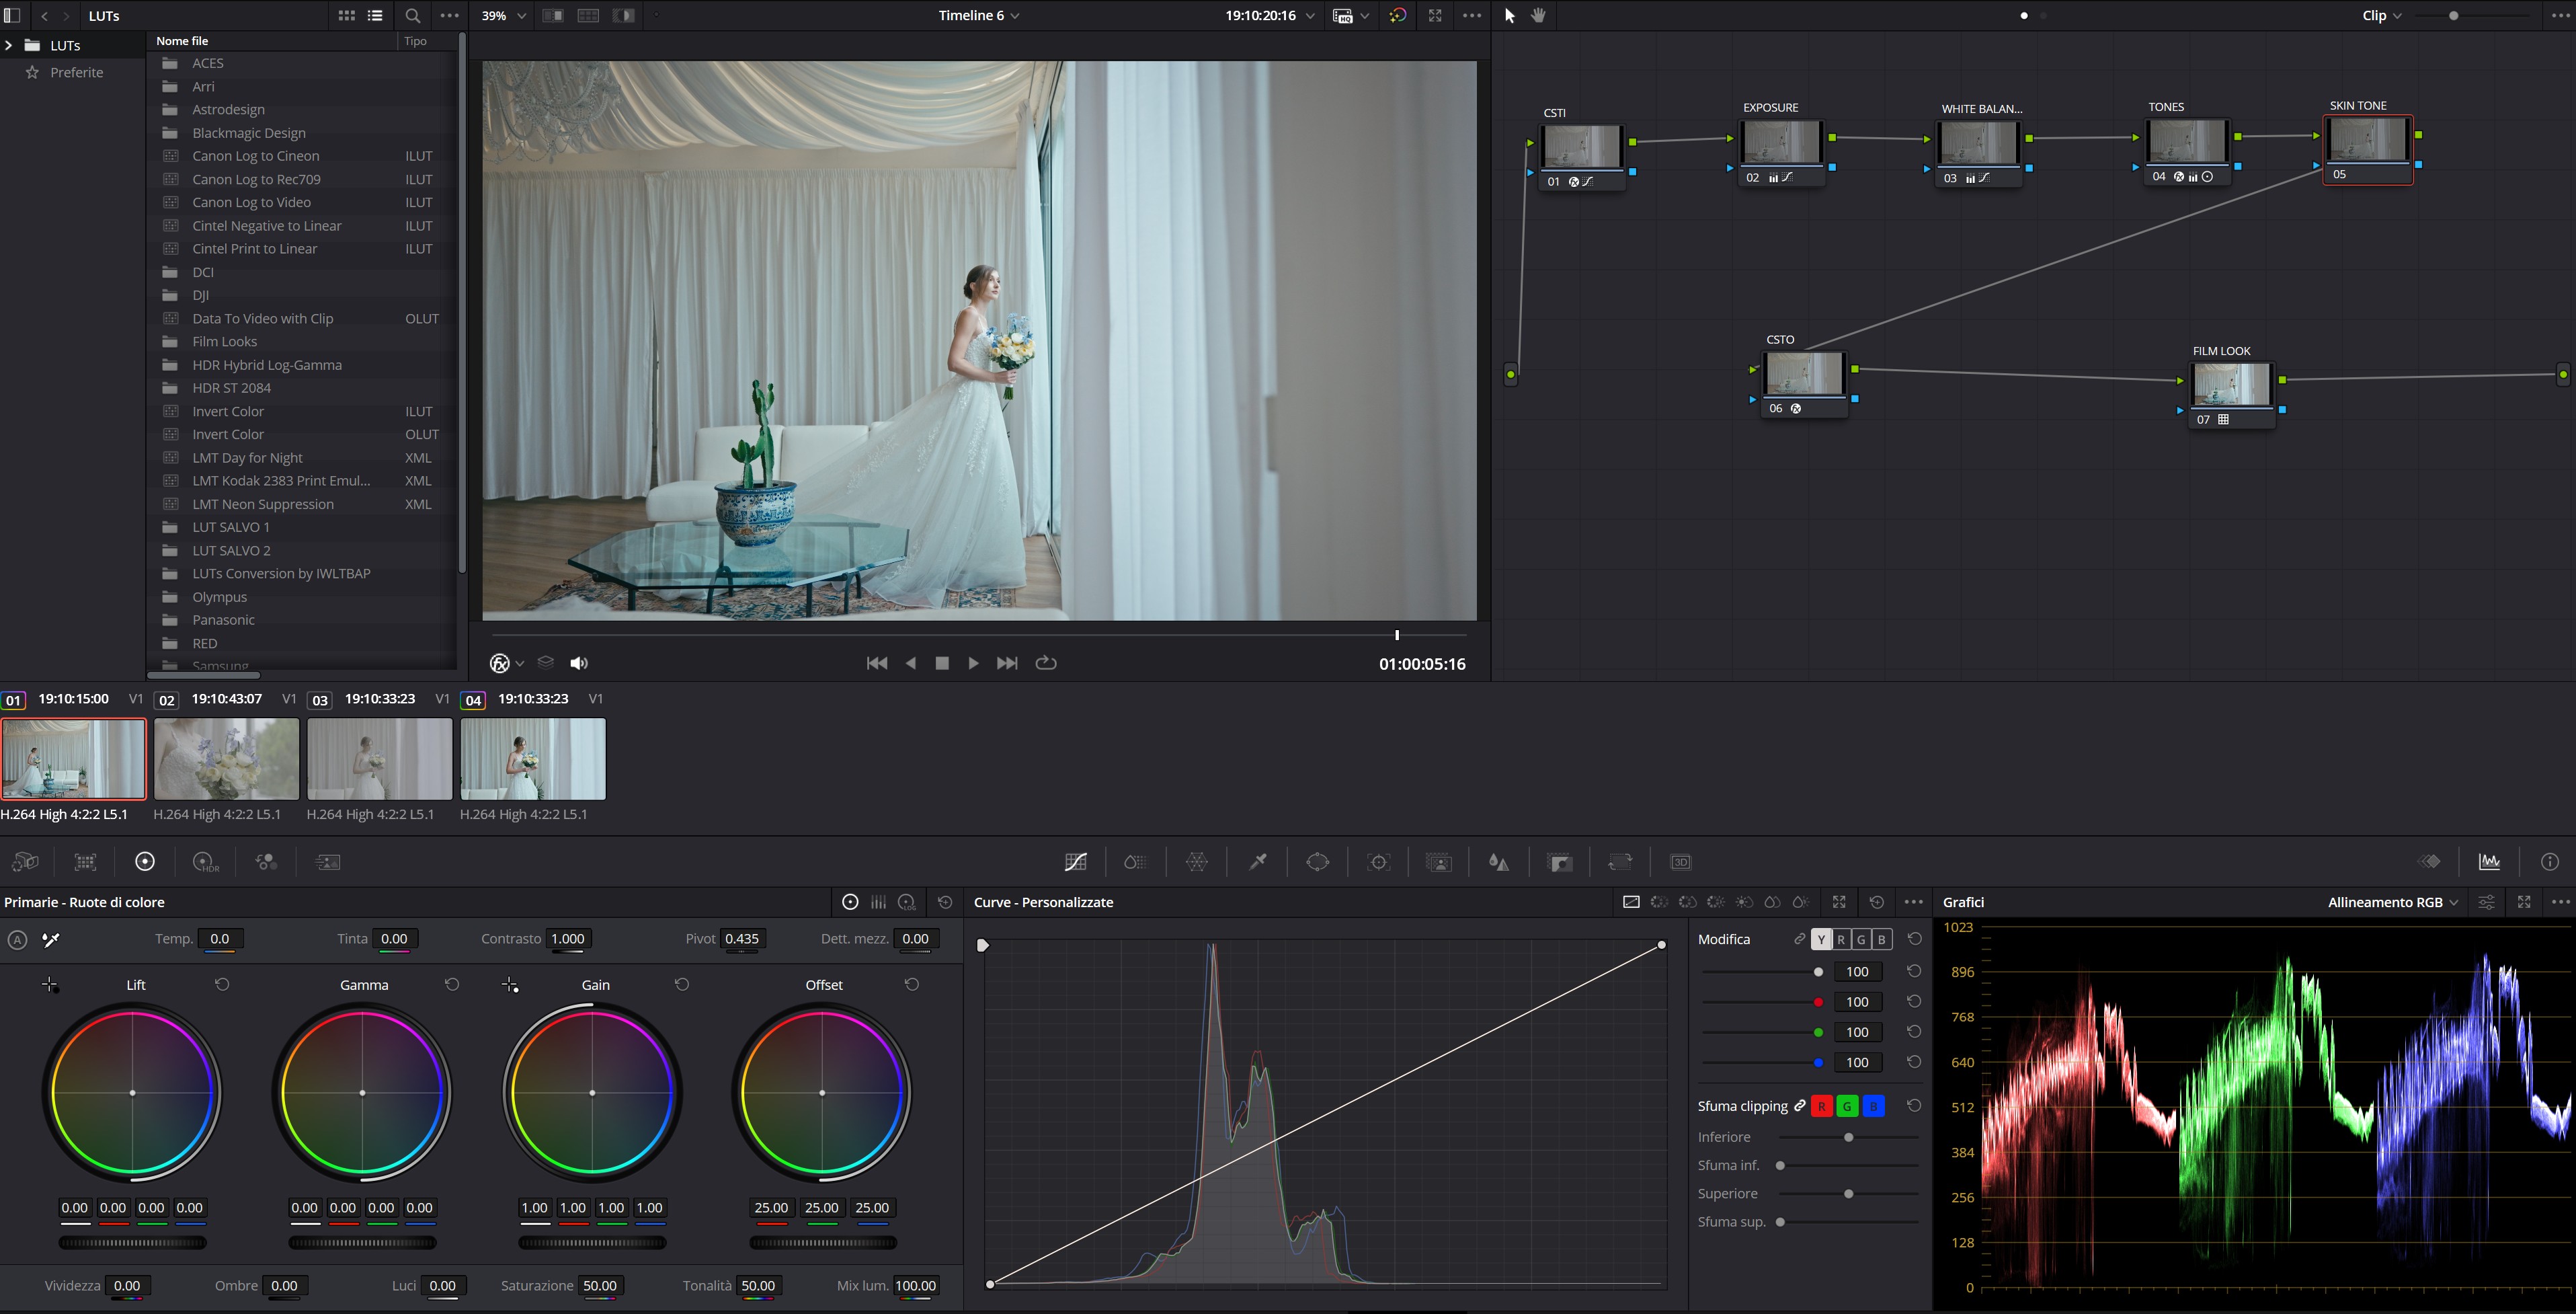2576x1314 pixels.
Task: Stop playback in viewer
Action: coord(942,663)
